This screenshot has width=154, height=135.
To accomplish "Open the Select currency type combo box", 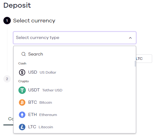I will (x=75, y=38).
